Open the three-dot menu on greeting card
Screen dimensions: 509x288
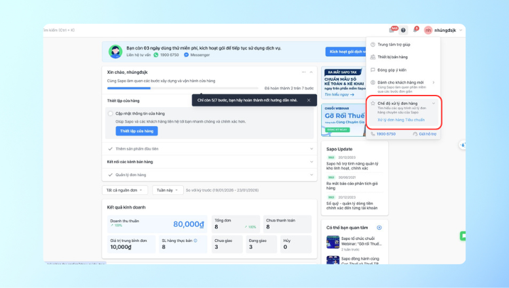click(304, 72)
